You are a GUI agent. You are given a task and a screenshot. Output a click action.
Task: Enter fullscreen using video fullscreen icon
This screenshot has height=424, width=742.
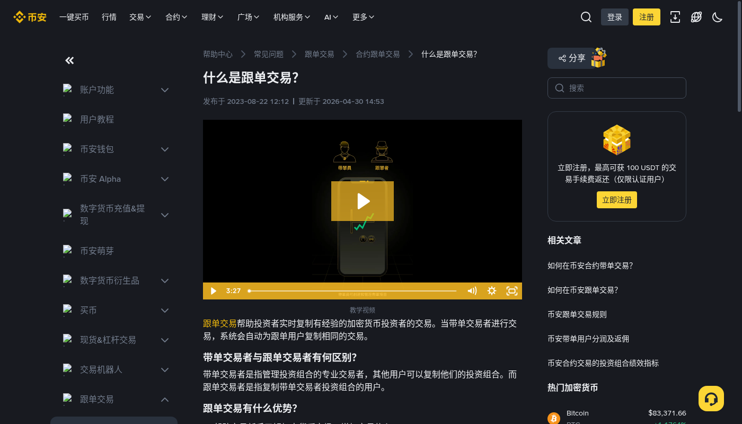click(512, 291)
